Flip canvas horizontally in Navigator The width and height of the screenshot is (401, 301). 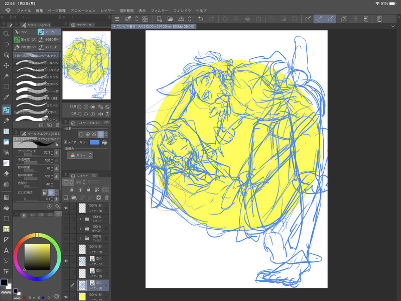click(x=101, y=114)
